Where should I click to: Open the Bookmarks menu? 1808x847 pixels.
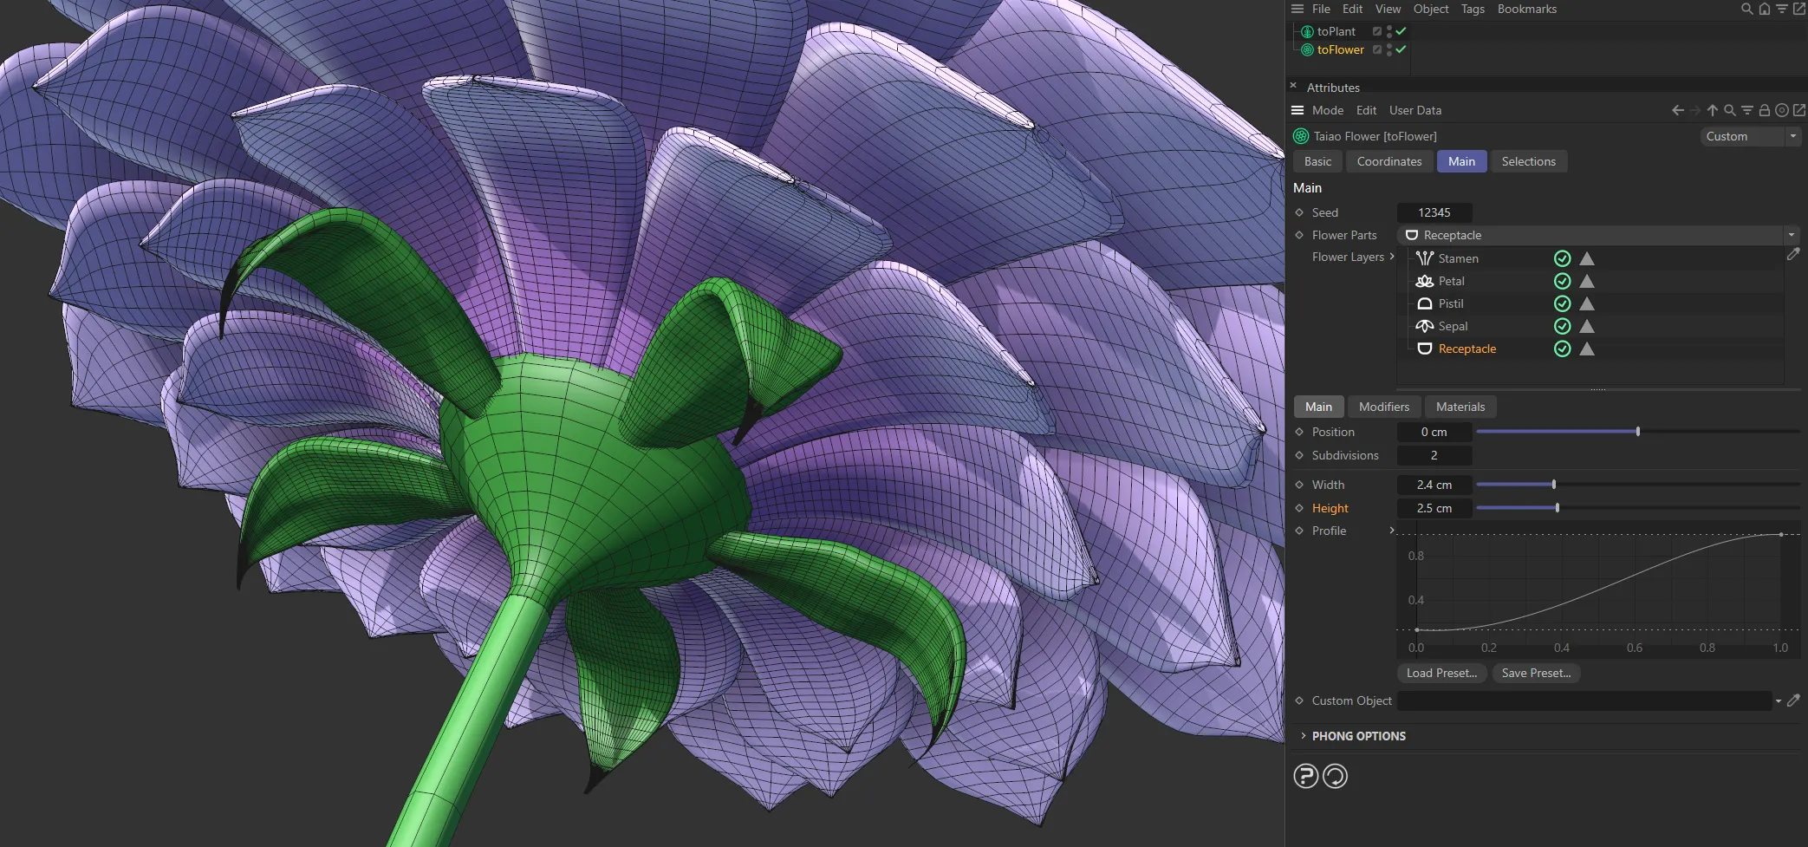tap(1526, 9)
